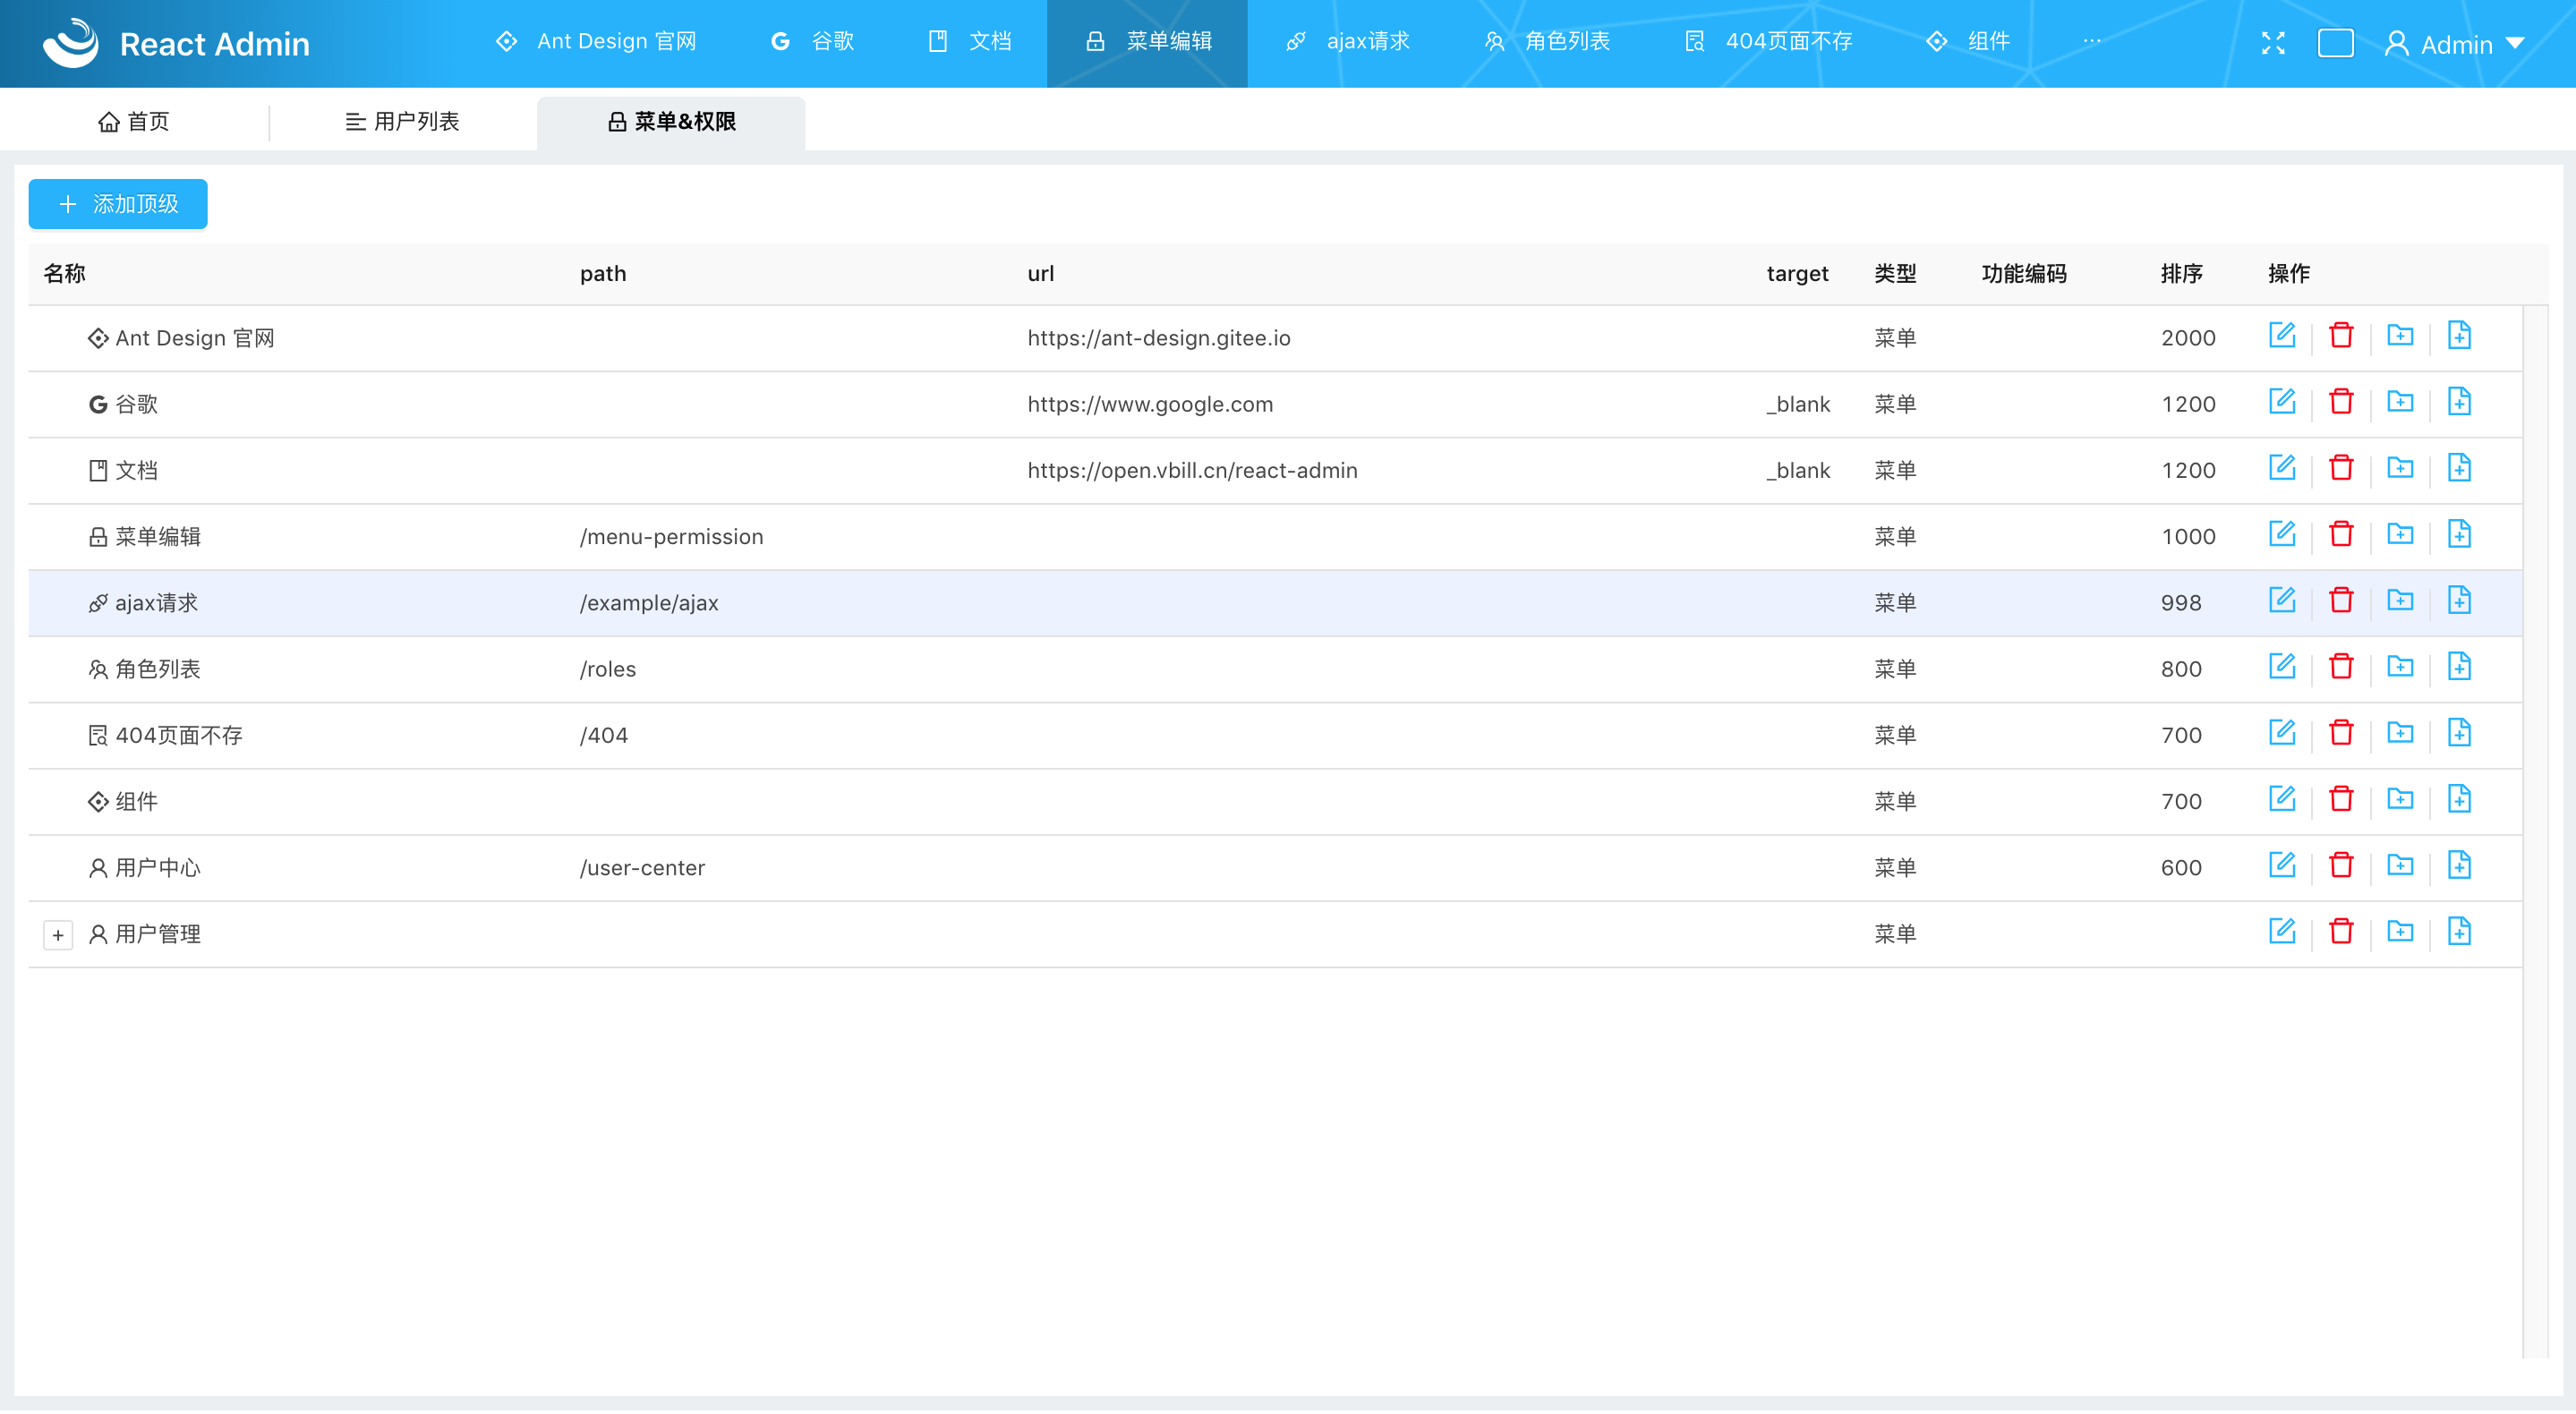Click sort value 998
Viewport: 2576px width, 1414px height.
[x=2180, y=603]
